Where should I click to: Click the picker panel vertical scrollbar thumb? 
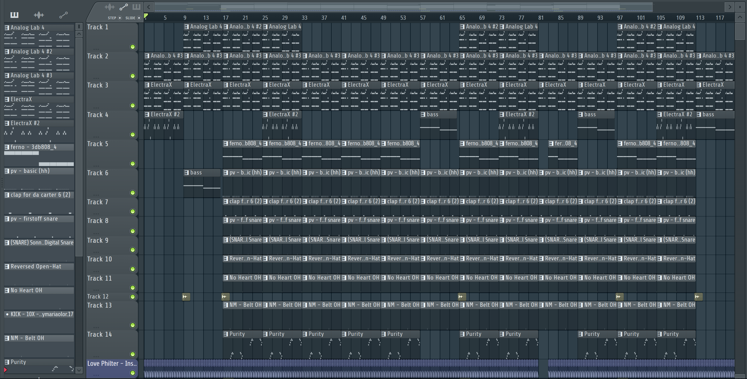click(x=79, y=147)
